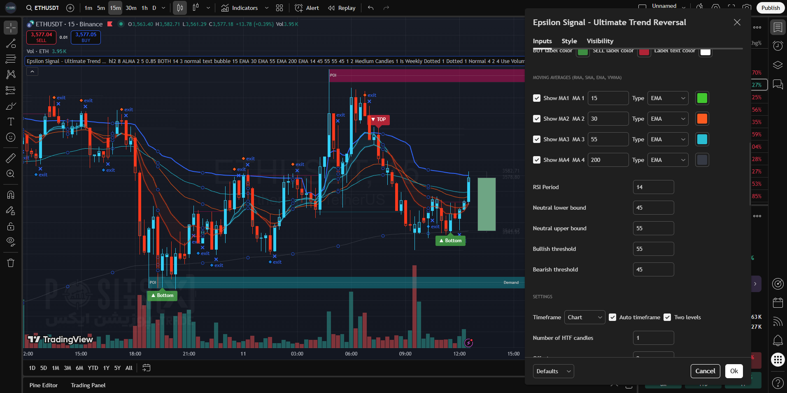Viewport: 787px width, 393px height.
Task: Select the trend line drawing tool
Action: tap(11, 44)
